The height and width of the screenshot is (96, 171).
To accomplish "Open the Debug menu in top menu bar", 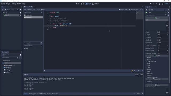I will click(x=14, y=4).
